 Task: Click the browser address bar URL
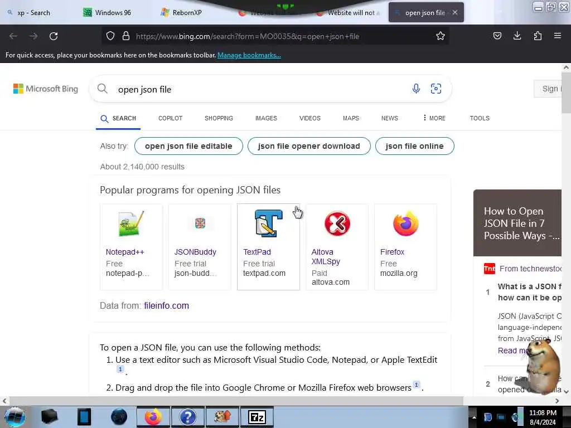click(x=248, y=36)
